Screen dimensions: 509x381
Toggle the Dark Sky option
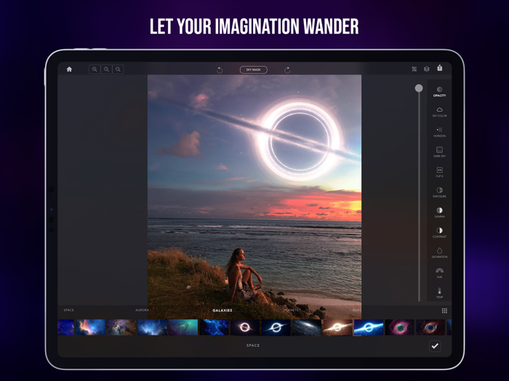[439, 152]
